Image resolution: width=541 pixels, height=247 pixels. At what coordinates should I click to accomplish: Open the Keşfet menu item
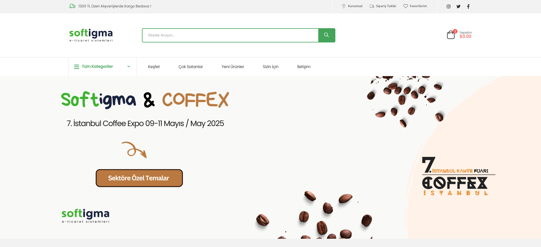(154, 67)
